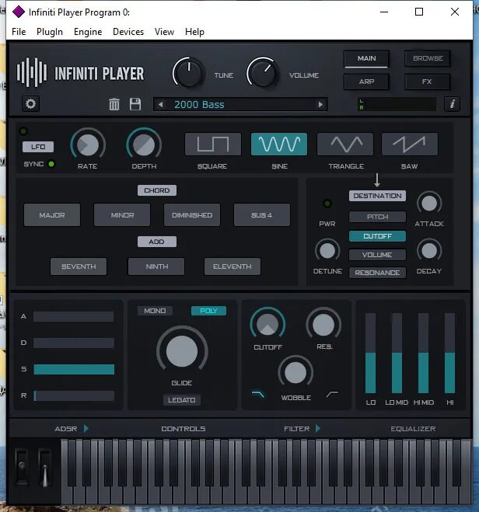Go to previous preset arrow

coord(160,104)
